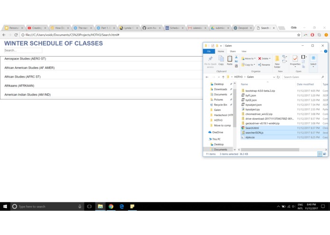
Task: Switch to the Devpost Chrome tab
Action: point(243,28)
